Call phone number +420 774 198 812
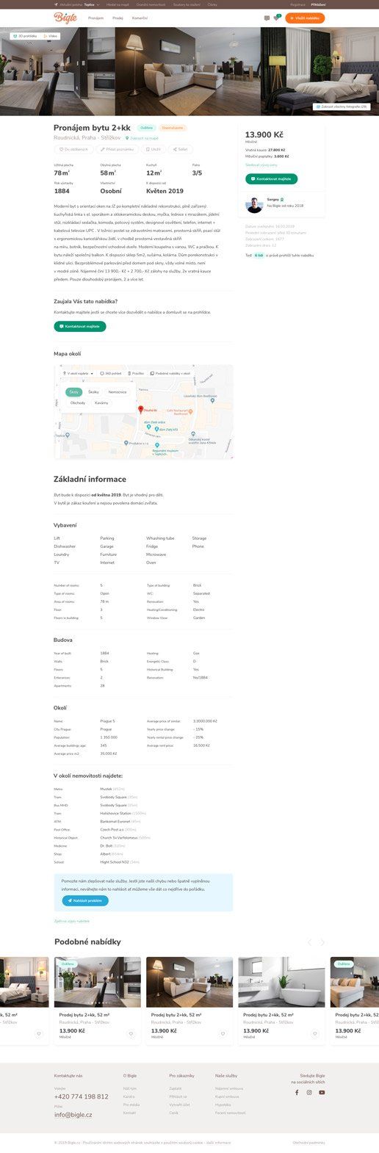 (x=81, y=1096)
